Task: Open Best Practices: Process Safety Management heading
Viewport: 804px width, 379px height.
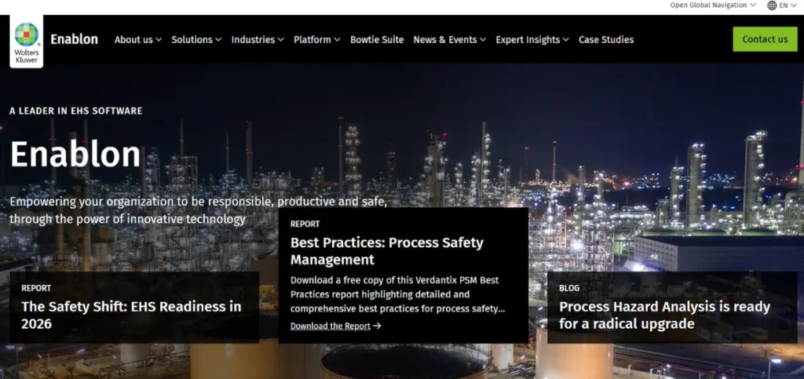Action: tap(386, 251)
